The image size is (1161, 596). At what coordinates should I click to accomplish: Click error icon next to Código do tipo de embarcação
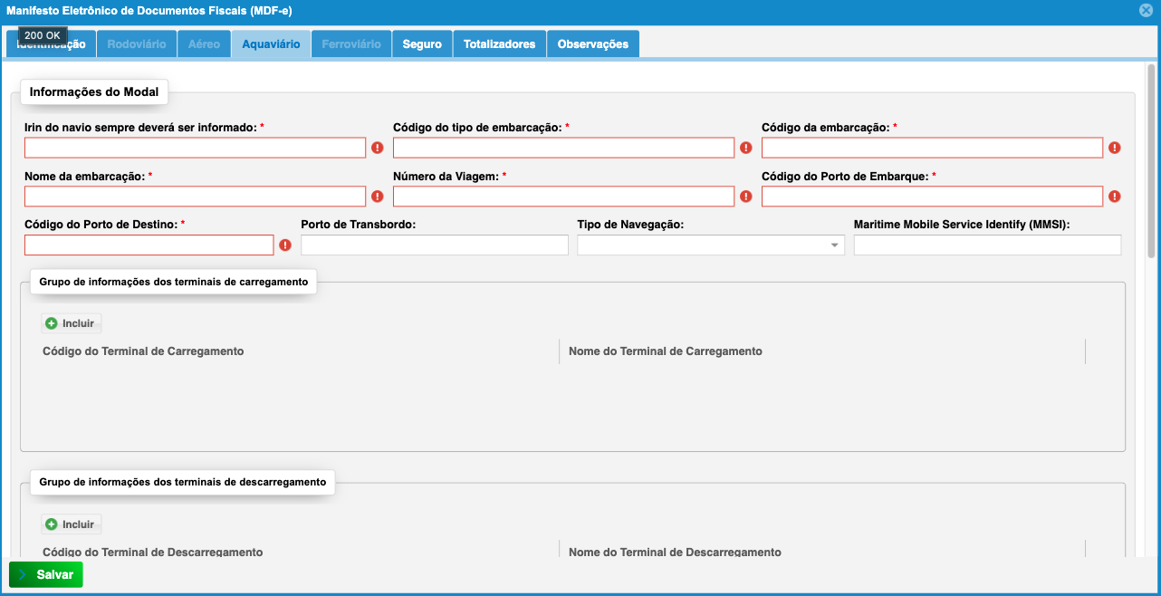coord(746,148)
